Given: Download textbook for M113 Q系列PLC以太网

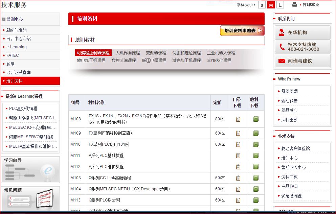Looking at the screenshot, I should click(256, 200).
